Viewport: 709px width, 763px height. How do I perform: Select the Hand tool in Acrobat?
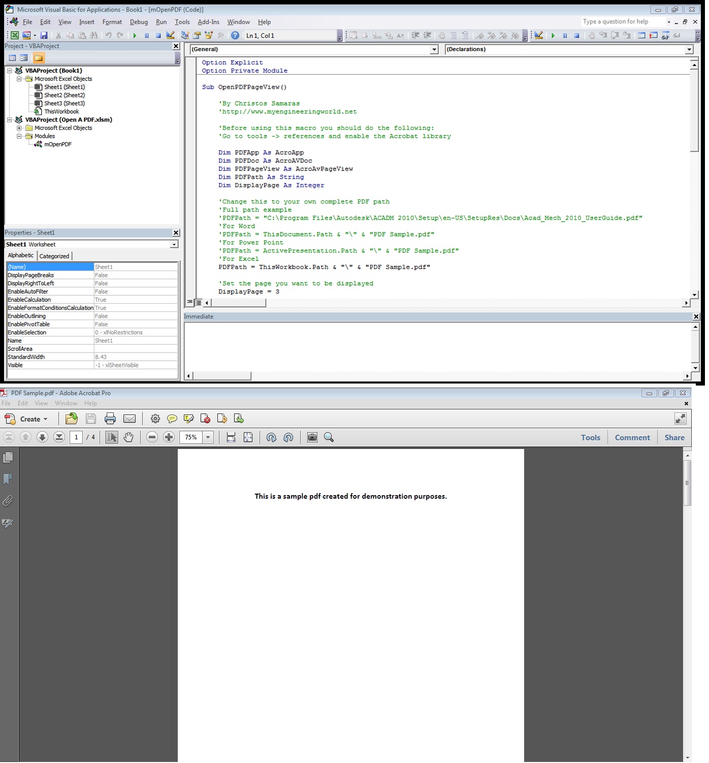128,437
